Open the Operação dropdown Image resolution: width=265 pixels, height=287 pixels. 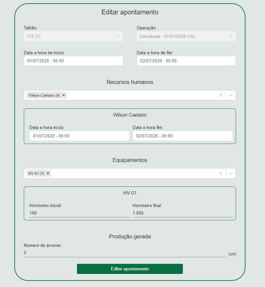(186, 36)
